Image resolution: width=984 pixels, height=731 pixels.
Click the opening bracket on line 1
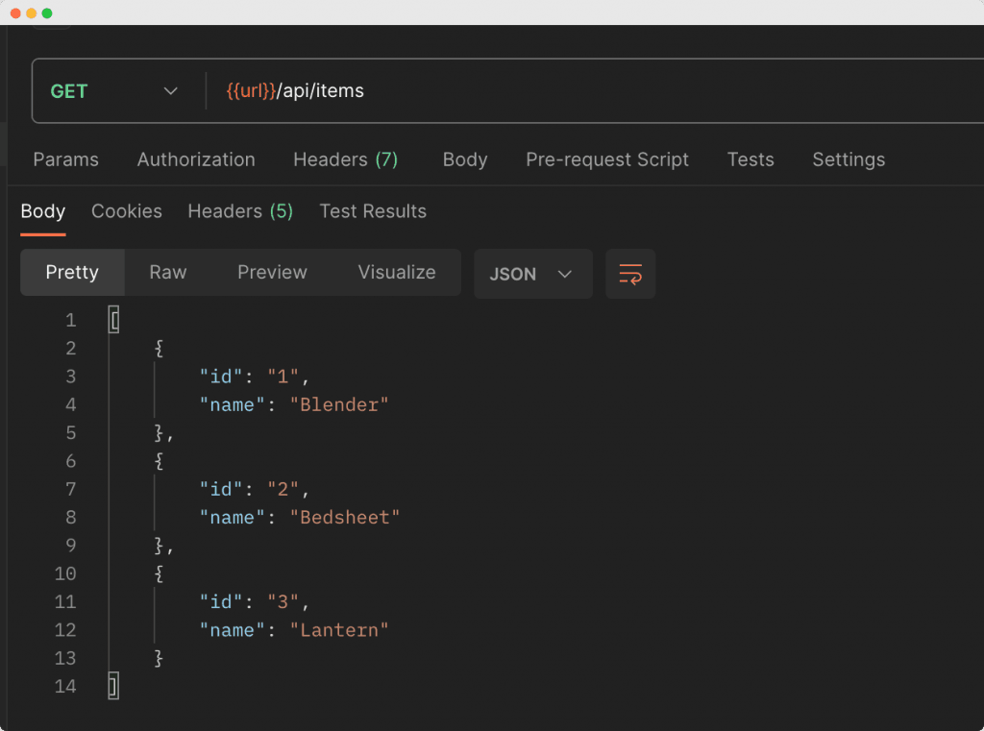(x=113, y=321)
